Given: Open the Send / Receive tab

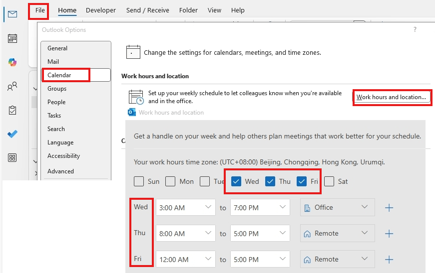Looking at the screenshot, I should coord(148,10).
